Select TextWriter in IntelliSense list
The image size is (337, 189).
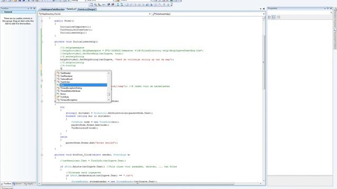pos(82,82)
